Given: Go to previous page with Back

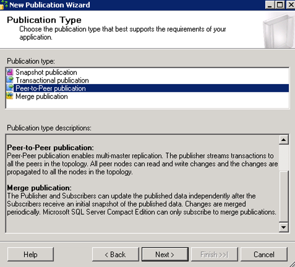Looking at the screenshot, I should click(115, 255).
